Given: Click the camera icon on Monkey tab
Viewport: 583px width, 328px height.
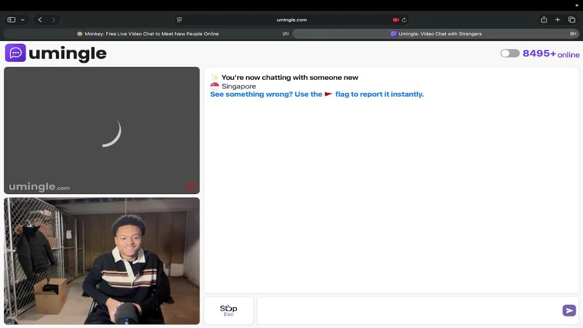Looking at the screenshot, I should pyautogui.click(x=286, y=34).
